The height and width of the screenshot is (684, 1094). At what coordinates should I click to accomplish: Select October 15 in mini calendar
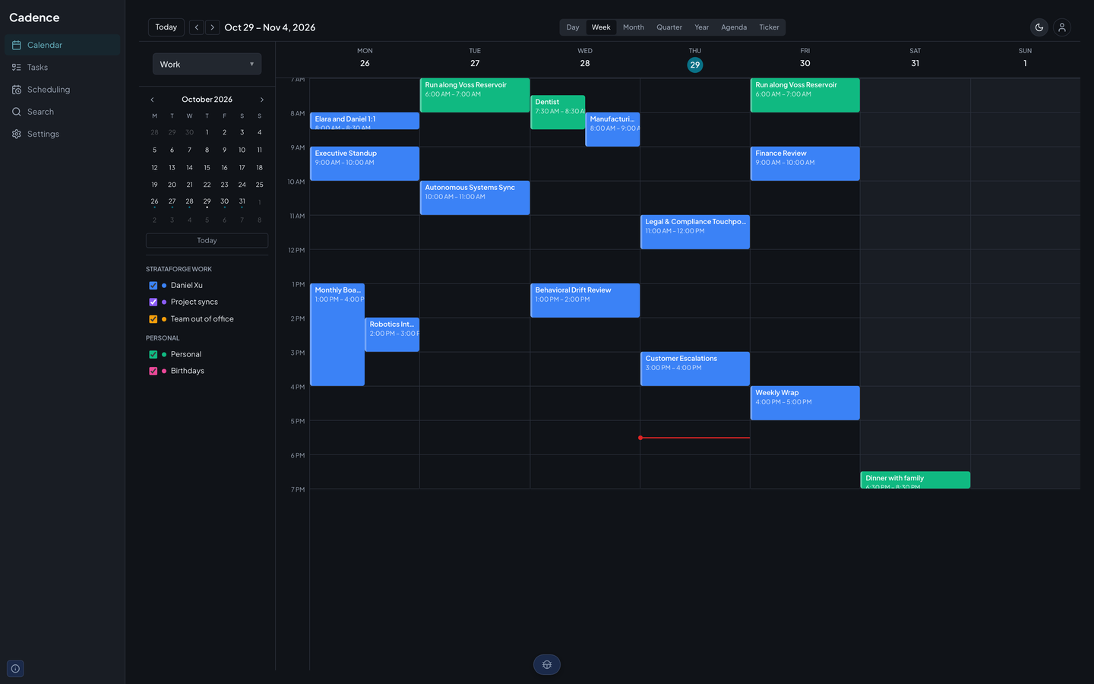pyautogui.click(x=207, y=168)
